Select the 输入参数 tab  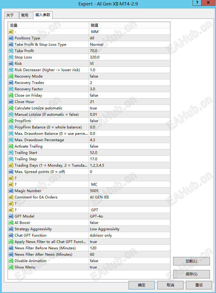click(x=43, y=15)
